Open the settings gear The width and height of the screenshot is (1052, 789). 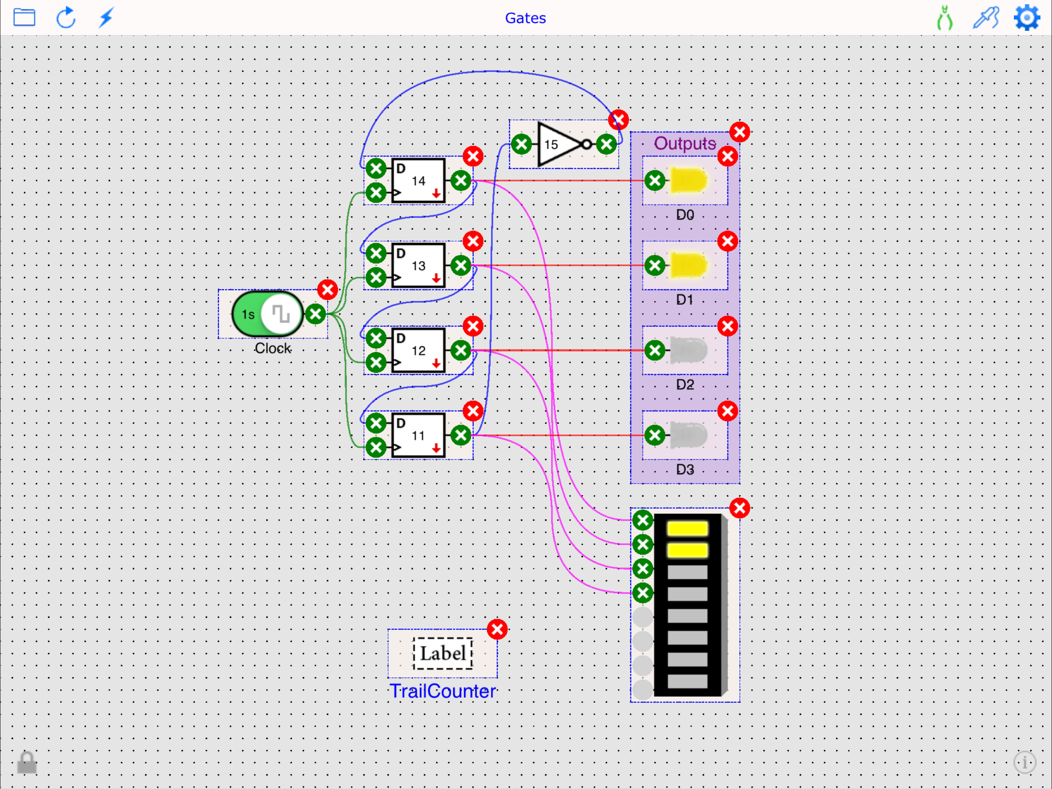[1026, 18]
